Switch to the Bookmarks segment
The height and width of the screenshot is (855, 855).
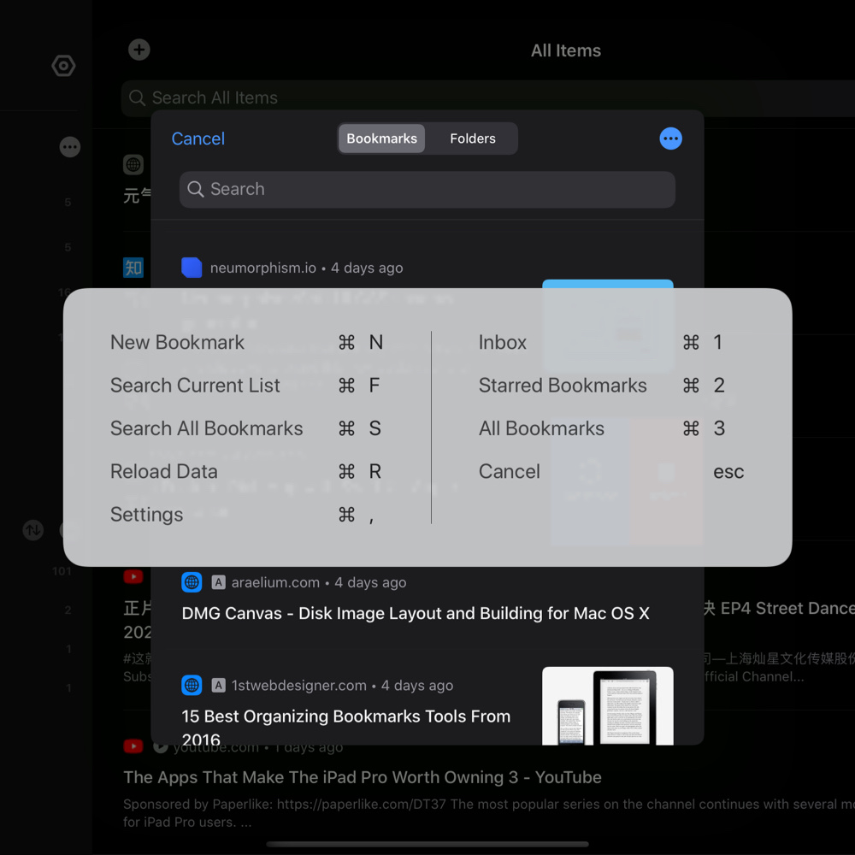click(x=381, y=139)
